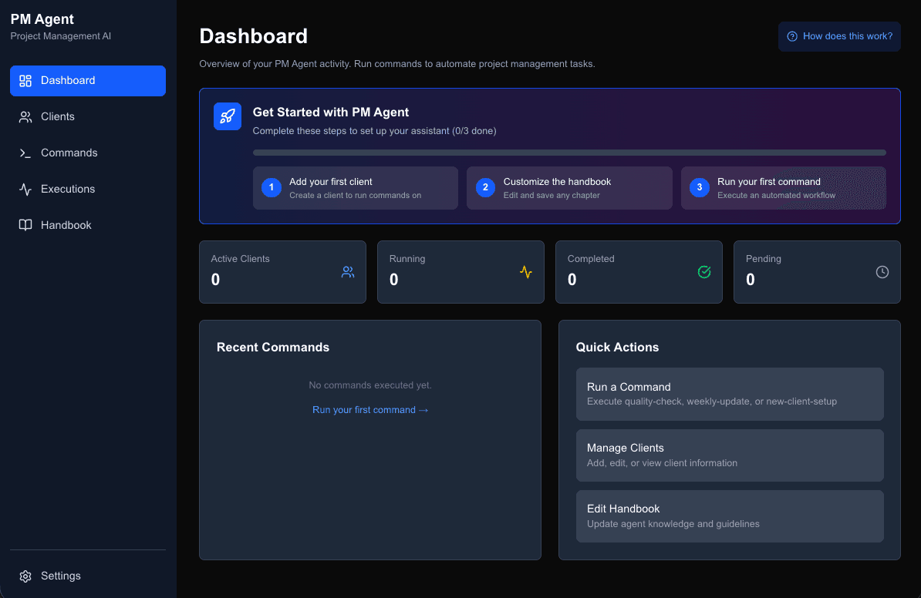The image size is (921, 598).
Task: Open the Manage Clients quick action
Action: pos(729,455)
